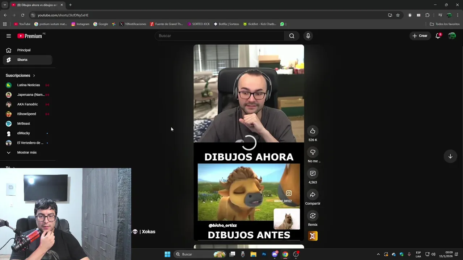Open the Chrome extensions puzzle icon
The image size is (463, 260).
pyautogui.click(x=427, y=15)
